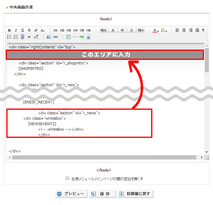Open the font color dropdown
Screen dimensions: 213x205
pyautogui.click(x=156, y=30)
